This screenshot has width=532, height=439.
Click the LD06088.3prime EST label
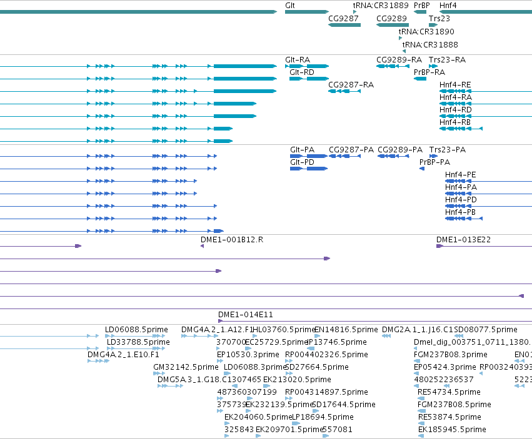(256, 367)
